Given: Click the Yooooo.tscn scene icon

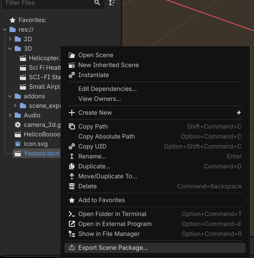Looking at the screenshot, I should tap(18, 154).
